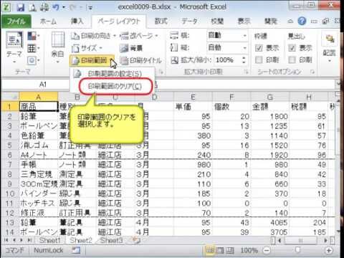Viewport: 344px width, 258px height.
Task: Open the theme effects icon
Action: [x=33, y=61]
